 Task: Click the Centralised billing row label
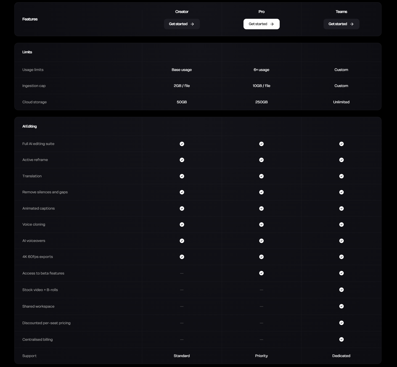coord(38,339)
